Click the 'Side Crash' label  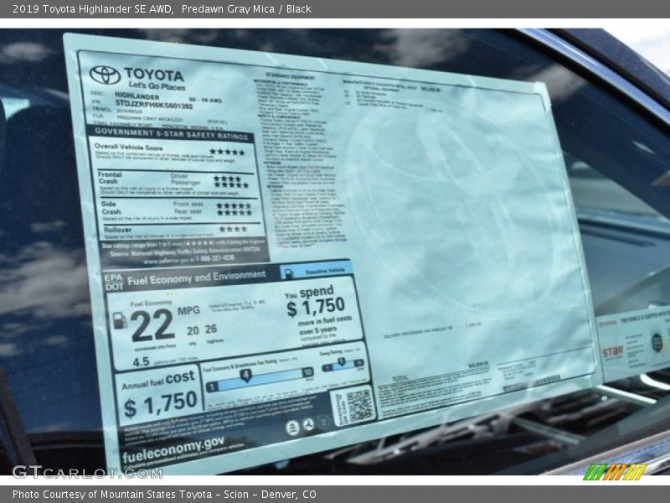111,208
